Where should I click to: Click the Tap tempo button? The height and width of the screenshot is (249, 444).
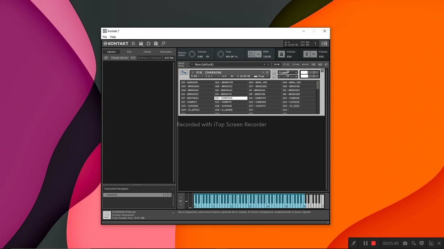coord(258,54)
